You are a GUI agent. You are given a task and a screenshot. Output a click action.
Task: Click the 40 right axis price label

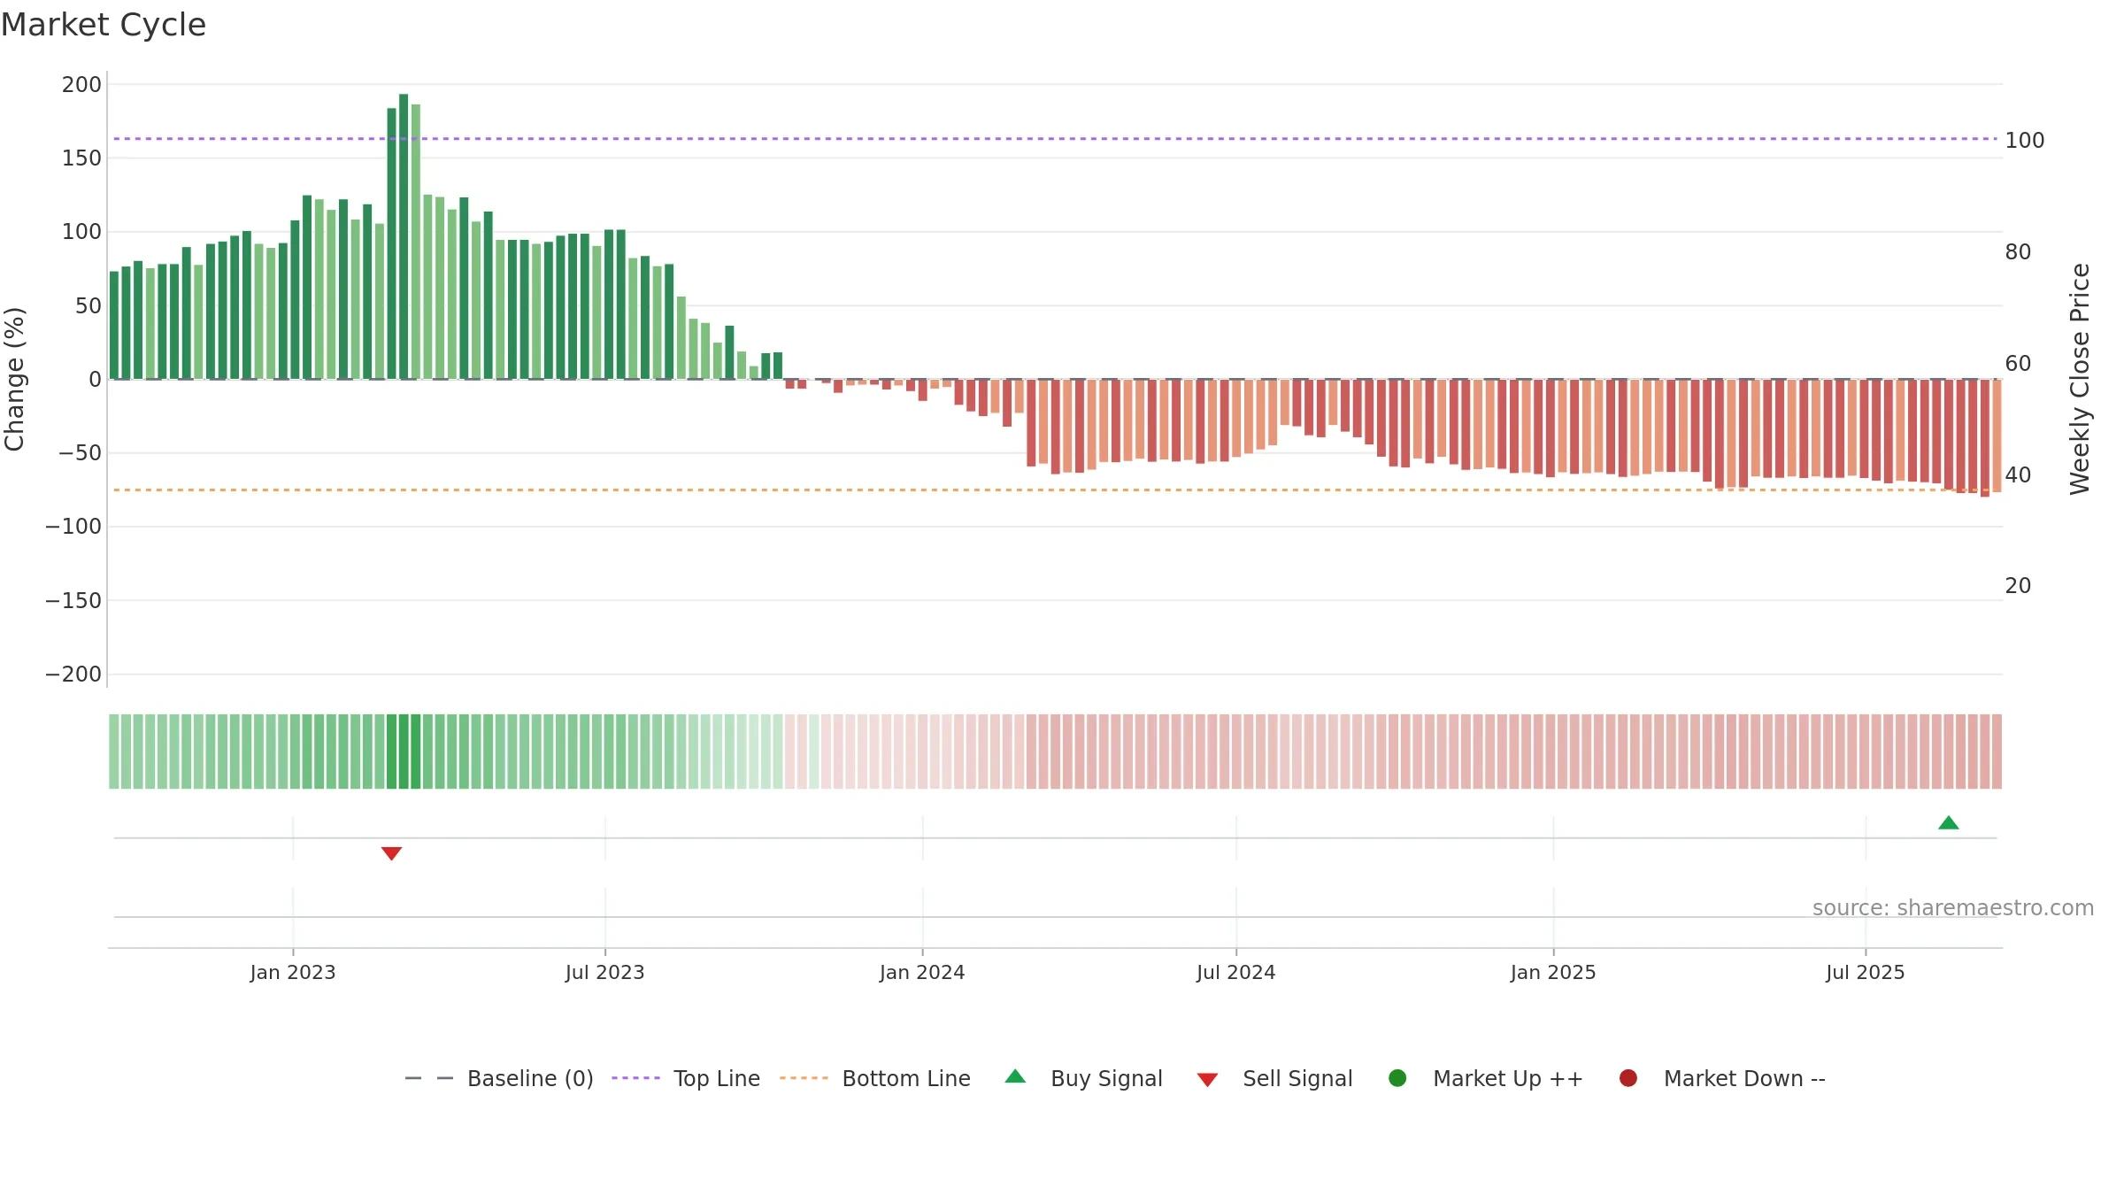click(2018, 475)
